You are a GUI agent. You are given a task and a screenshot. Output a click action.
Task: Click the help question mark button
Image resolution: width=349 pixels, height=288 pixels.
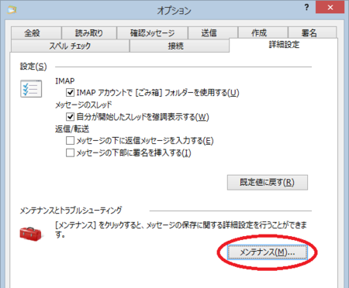pyautogui.click(x=306, y=7)
